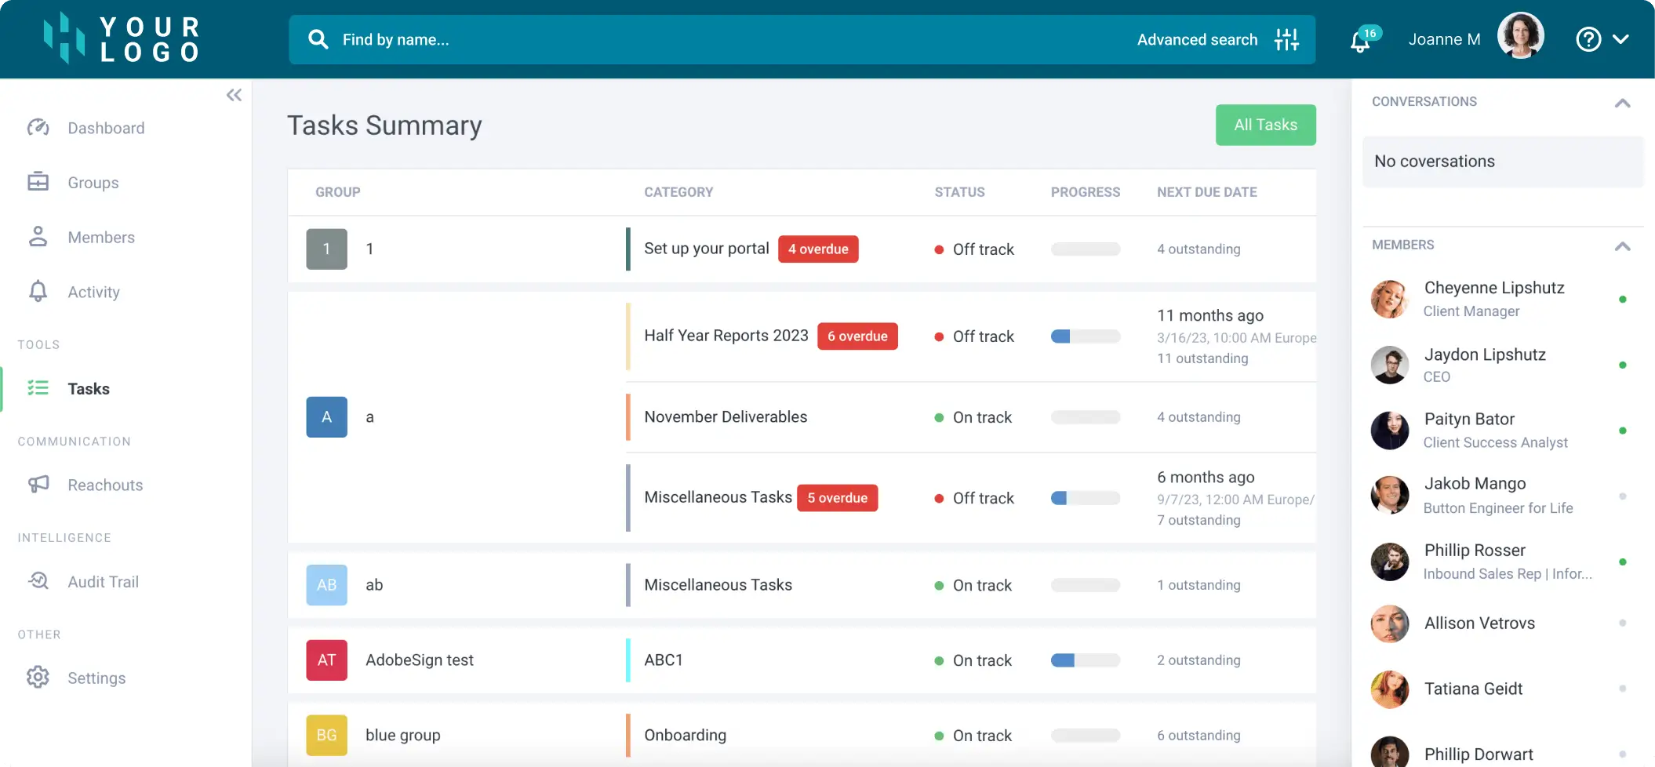Click the Half Year Reports 2023 progress bar
The height and width of the screenshot is (767, 1655).
1086,336
